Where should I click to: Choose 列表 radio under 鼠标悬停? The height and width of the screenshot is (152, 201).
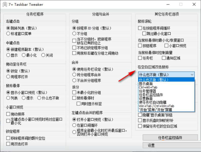tap(8, 98)
